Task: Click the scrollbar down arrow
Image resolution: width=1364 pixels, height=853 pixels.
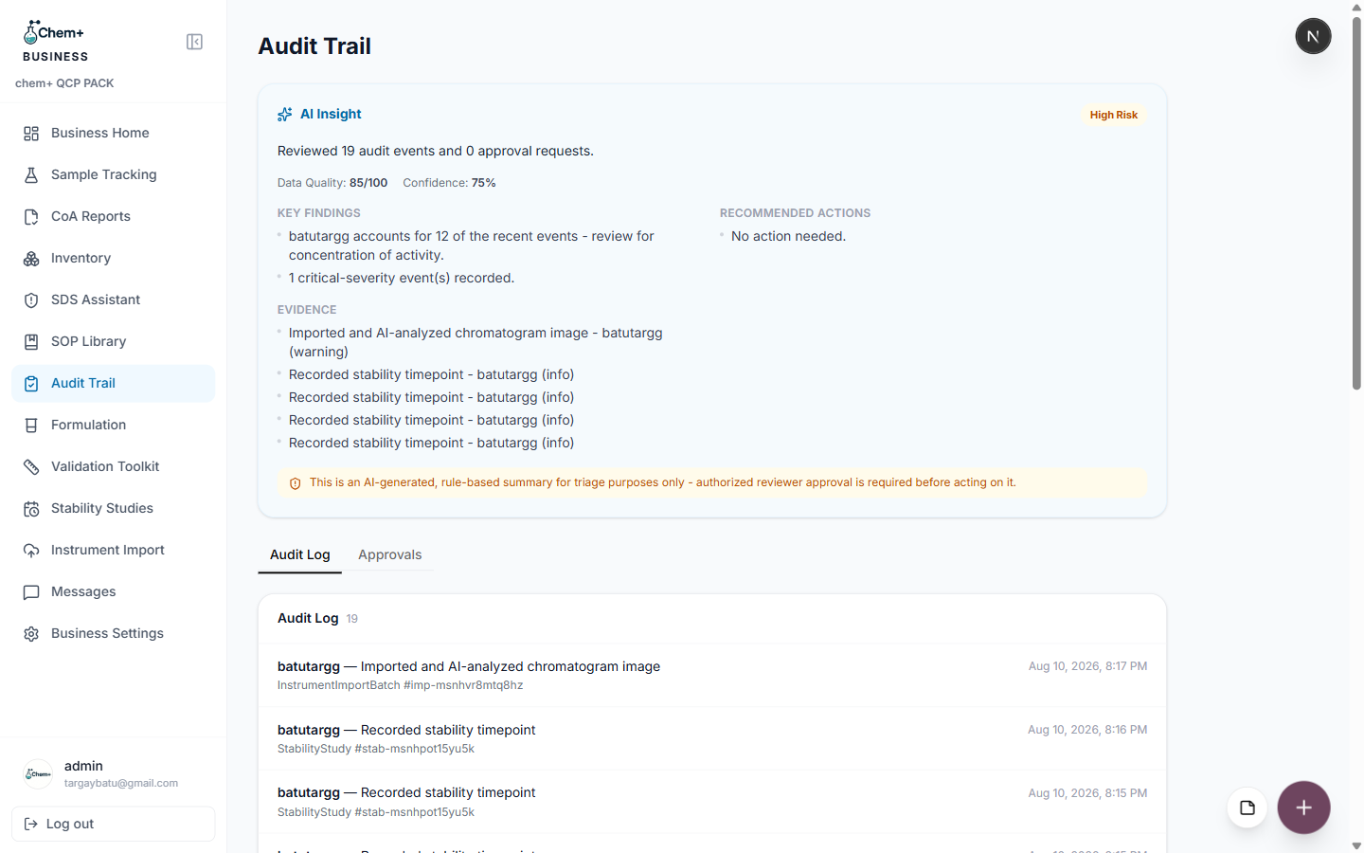Action: [1356, 845]
